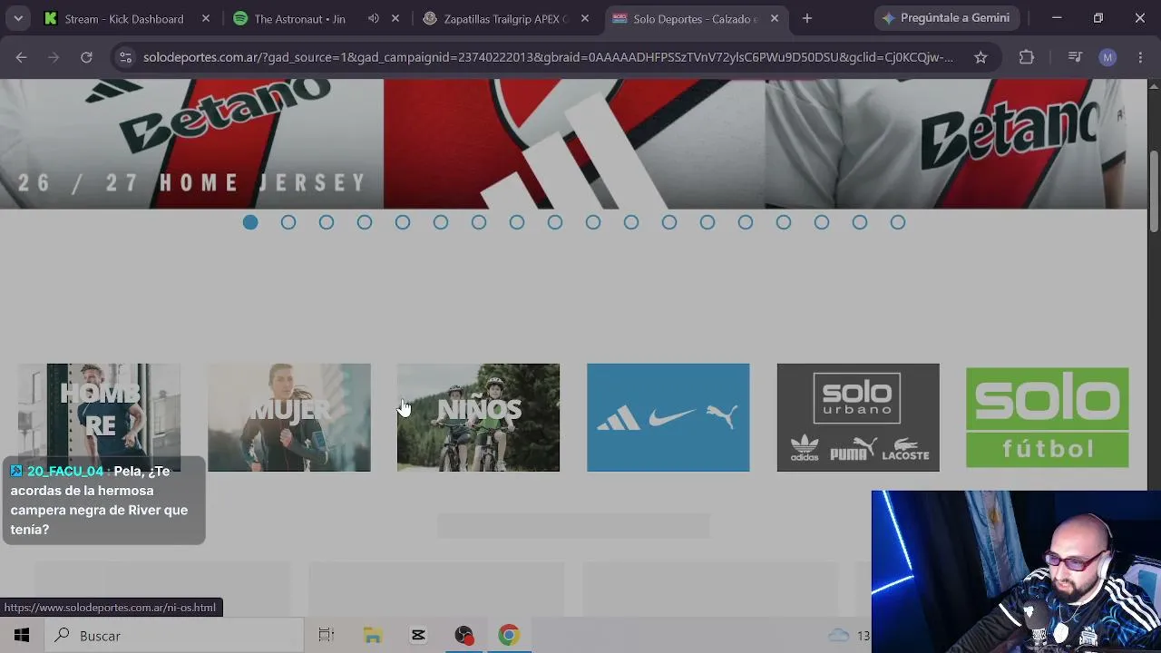
Task: Bookmark this page with the star icon
Action: pos(981,57)
